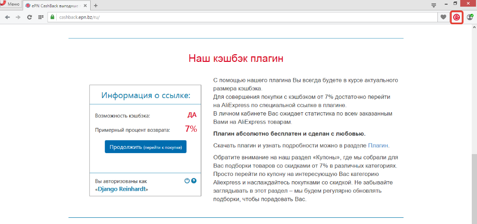
Task: Restore down the browser window
Action: tap(456, 4)
